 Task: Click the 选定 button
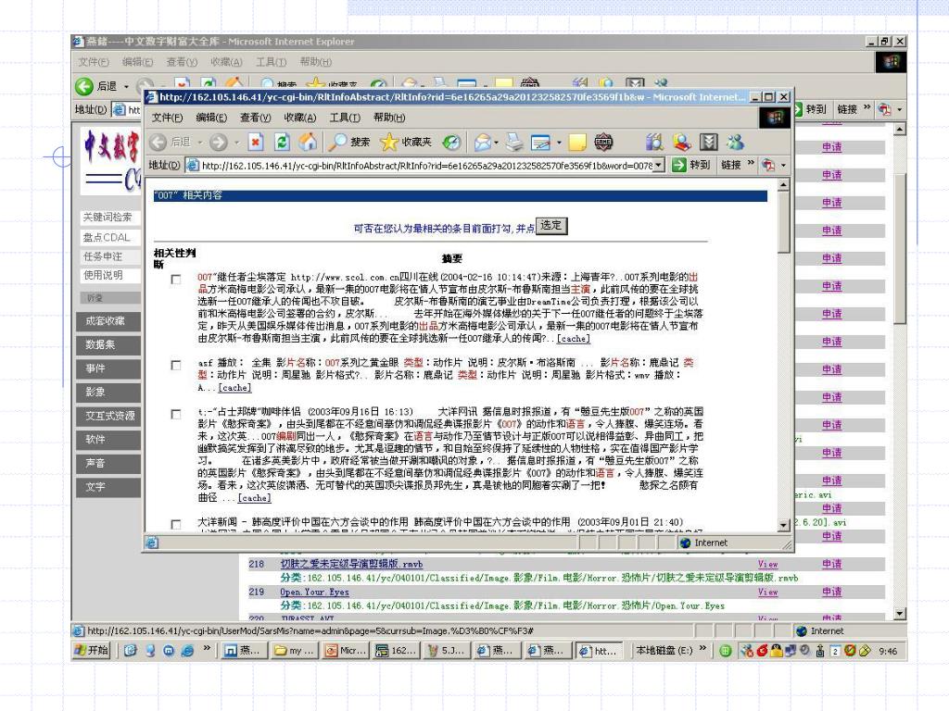point(551,226)
